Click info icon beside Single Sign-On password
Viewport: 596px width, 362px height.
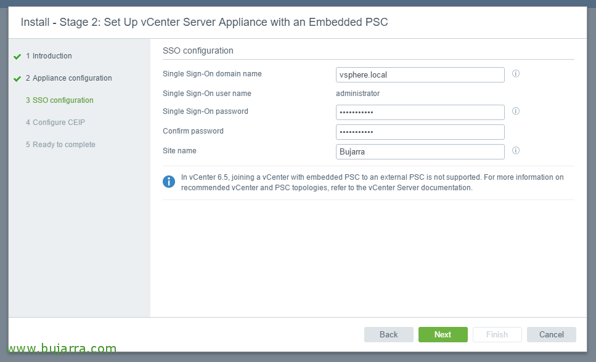coord(515,111)
